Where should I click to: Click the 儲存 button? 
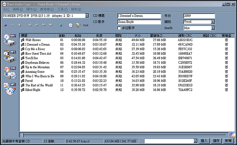point(216,141)
